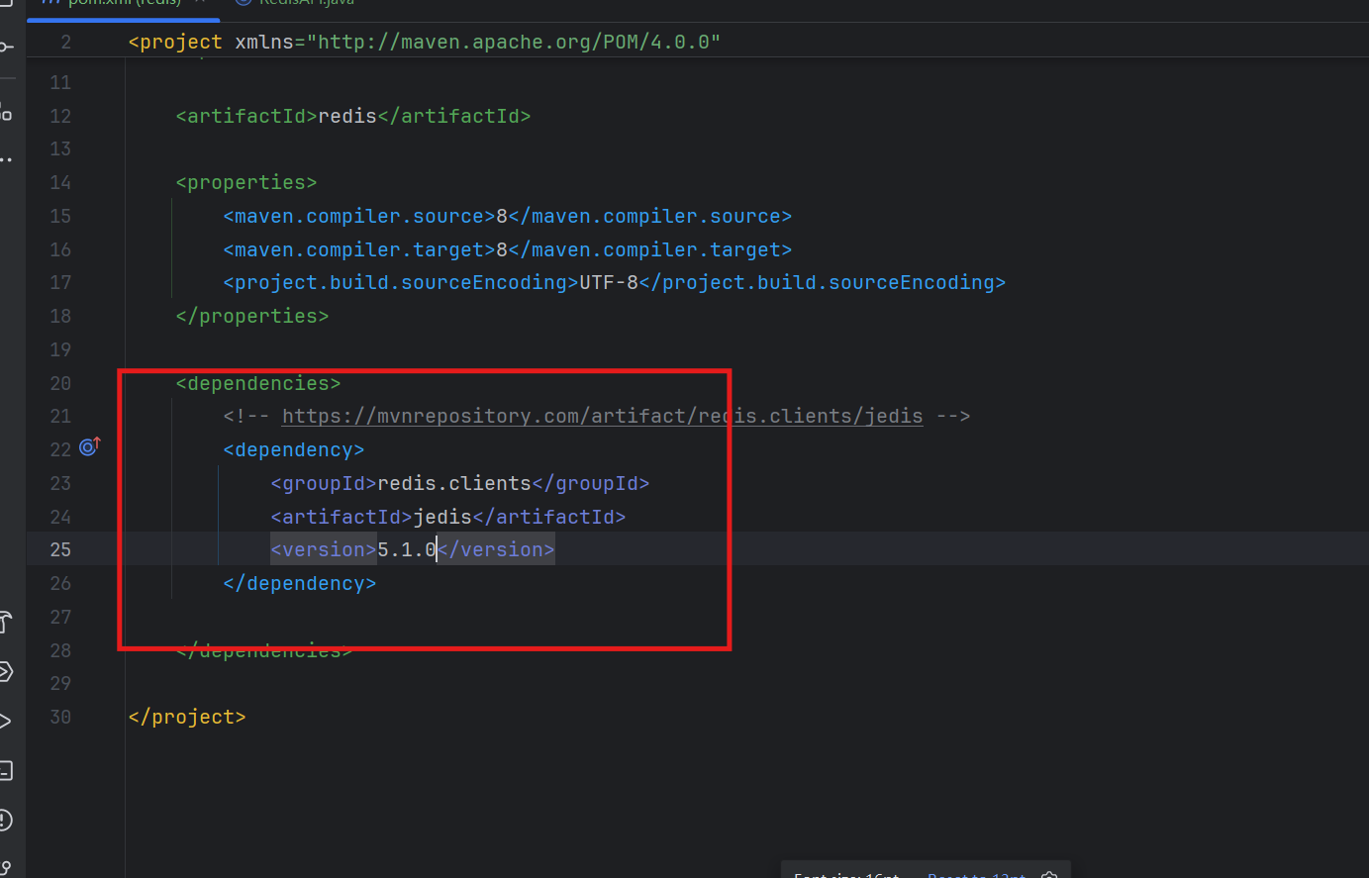Click the jedis artifactId value
The image size is (1369, 878).
pyautogui.click(x=442, y=517)
